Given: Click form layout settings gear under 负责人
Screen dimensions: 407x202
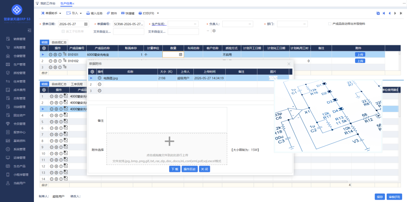Looking at the screenshot, I should [x=214, y=31].
